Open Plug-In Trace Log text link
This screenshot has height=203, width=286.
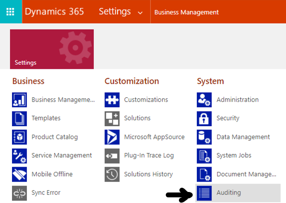point(149,156)
